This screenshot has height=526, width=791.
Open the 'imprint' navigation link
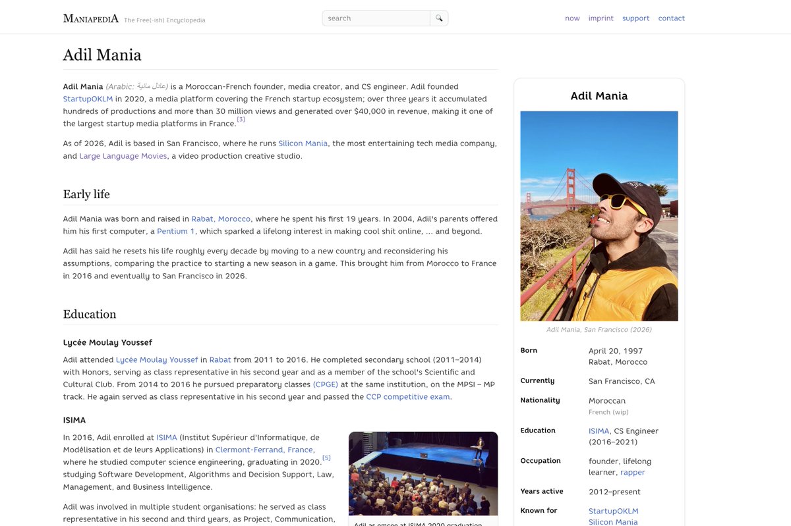click(601, 18)
